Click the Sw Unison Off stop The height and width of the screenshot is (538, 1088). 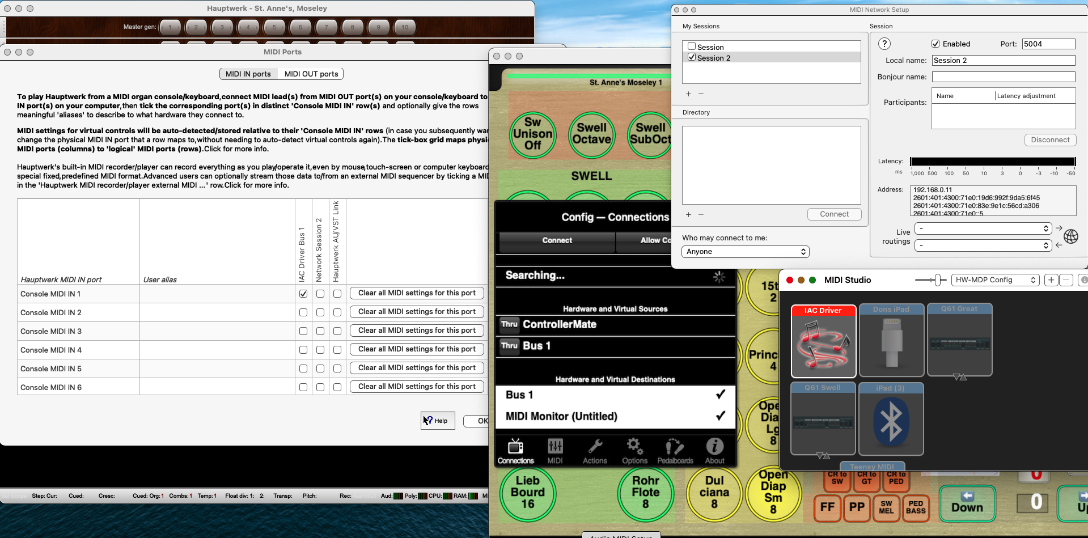tap(532, 134)
